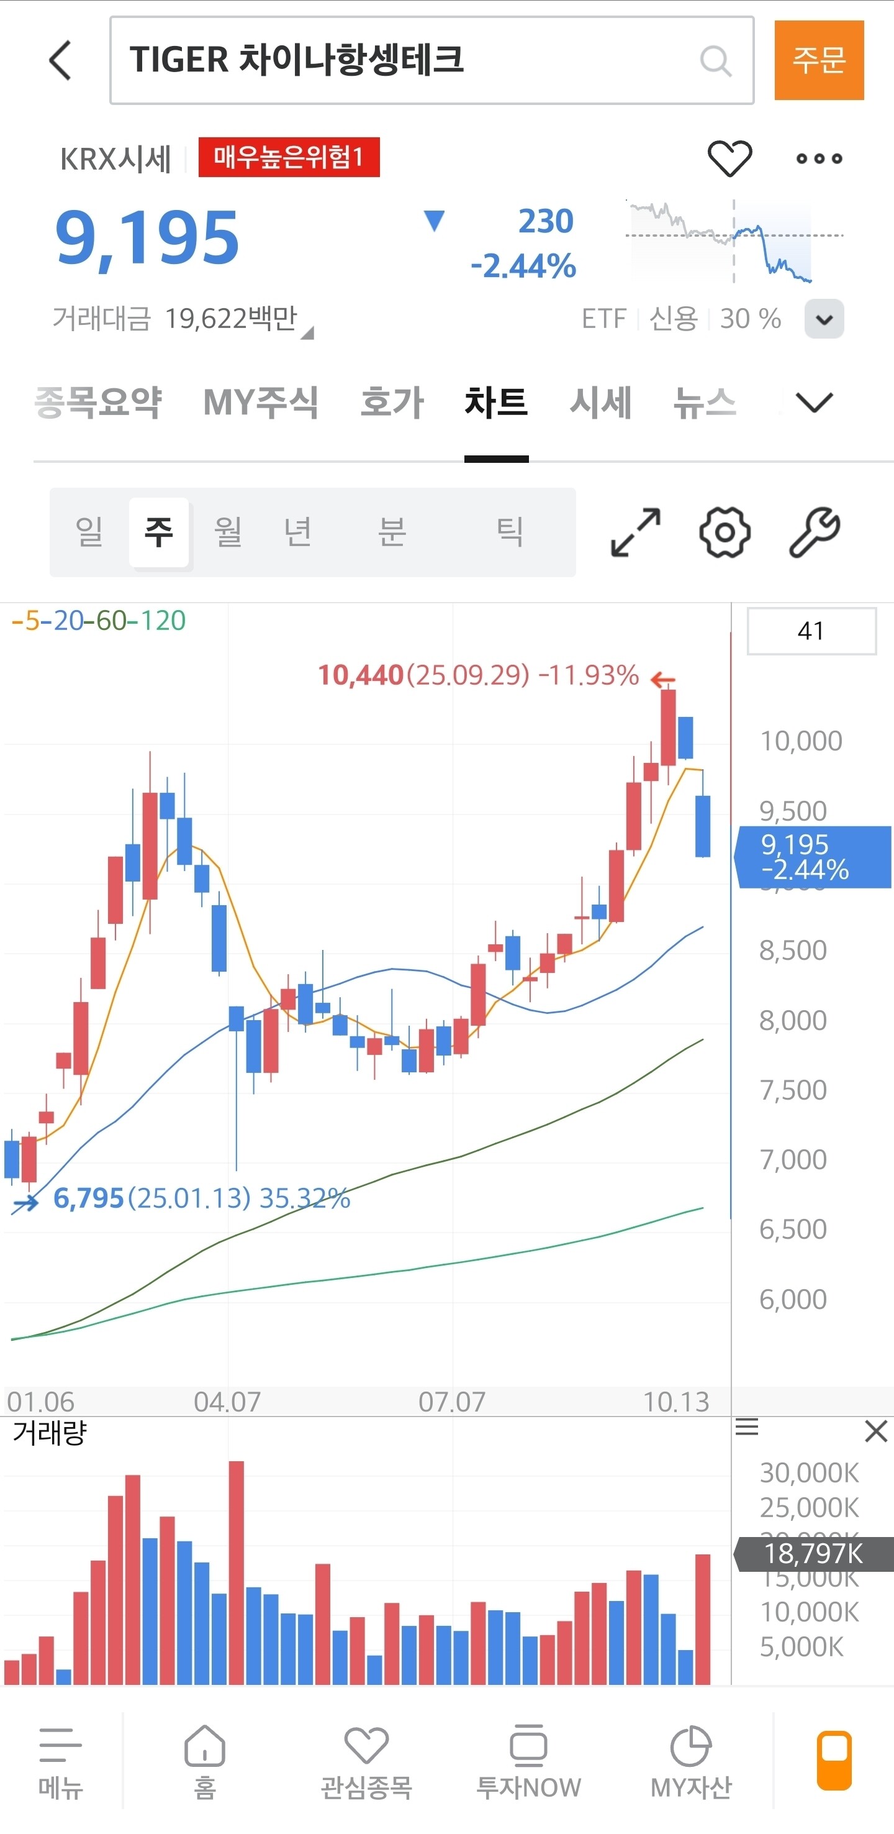Expand the ETF info dropdown arrow
This screenshot has width=894, height=1834.
coord(824,319)
